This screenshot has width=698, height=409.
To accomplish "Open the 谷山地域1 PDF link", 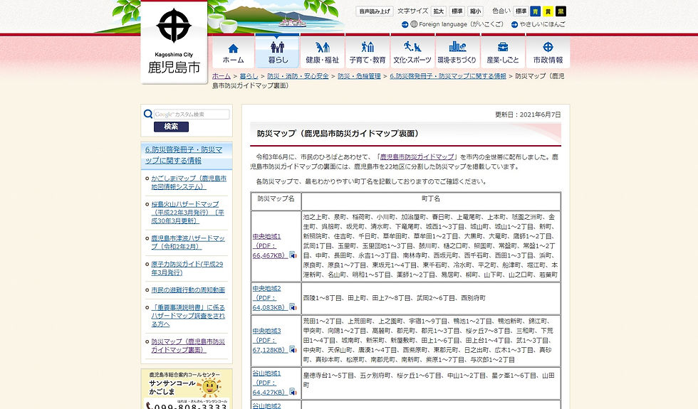I will point(270,383).
